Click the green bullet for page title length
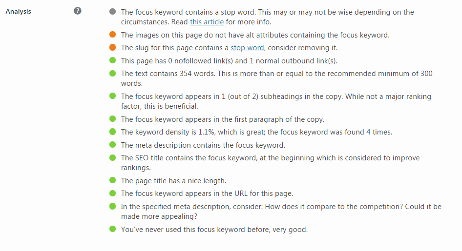 click(112, 180)
